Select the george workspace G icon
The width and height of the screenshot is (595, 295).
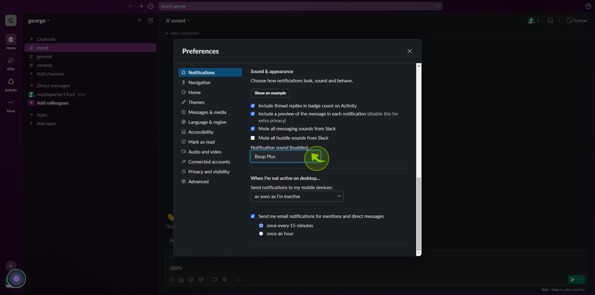coord(11,21)
